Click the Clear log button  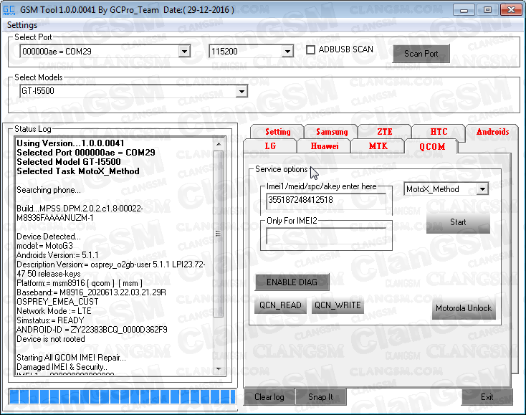coord(269,397)
